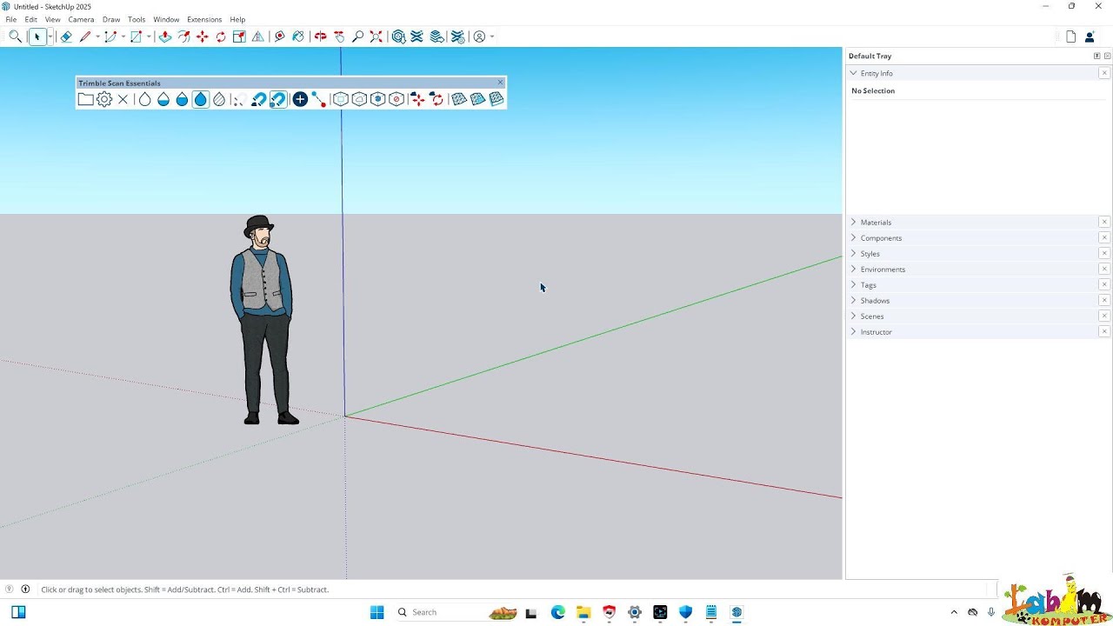Pick the Push/Pull tool
Viewport: 1113px width, 626px height.
165,37
